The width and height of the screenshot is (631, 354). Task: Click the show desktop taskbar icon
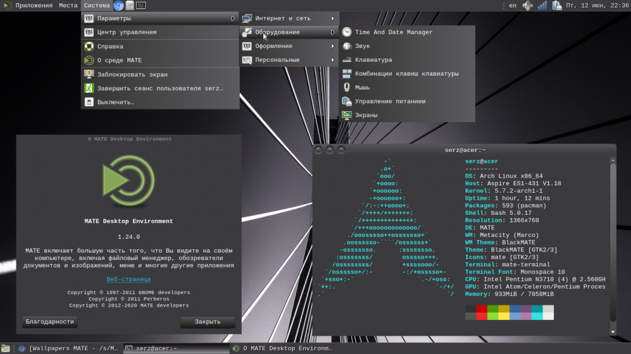point(6,348)
